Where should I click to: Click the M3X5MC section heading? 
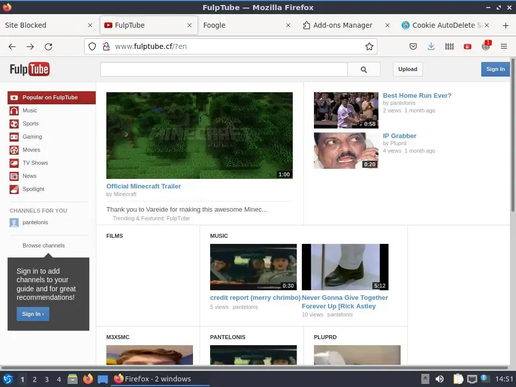click(x=118, y=337)
